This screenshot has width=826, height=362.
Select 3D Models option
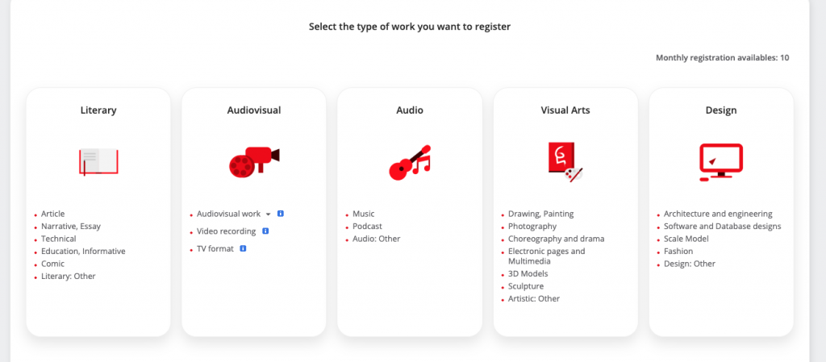(x=527, y=274)
